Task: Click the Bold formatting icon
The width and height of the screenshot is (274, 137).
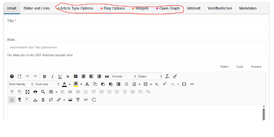Action: coord(45,77)
